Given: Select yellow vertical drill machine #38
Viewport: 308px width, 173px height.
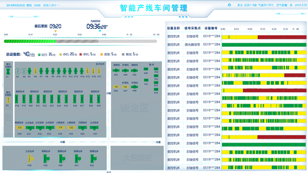Looking at the screenshot, I should pyautogui.click(x=30, y=159).
